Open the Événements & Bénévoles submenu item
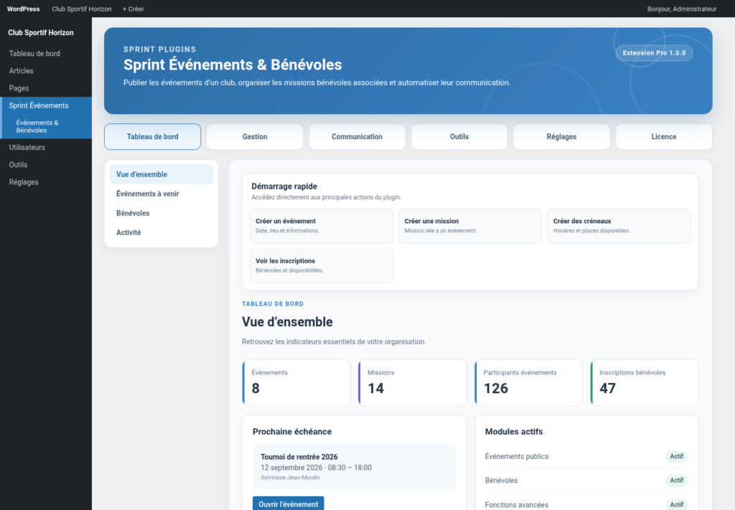The width and height of the screenshot is (735, 510). 46,126
